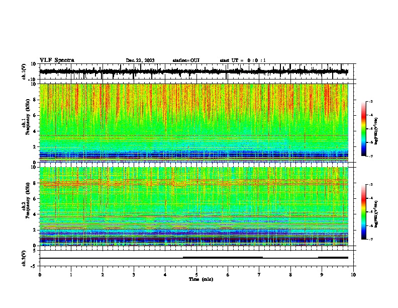
Task: Click the "ch.1(V)" waveform axis label
Action: [x=24, y=71]
